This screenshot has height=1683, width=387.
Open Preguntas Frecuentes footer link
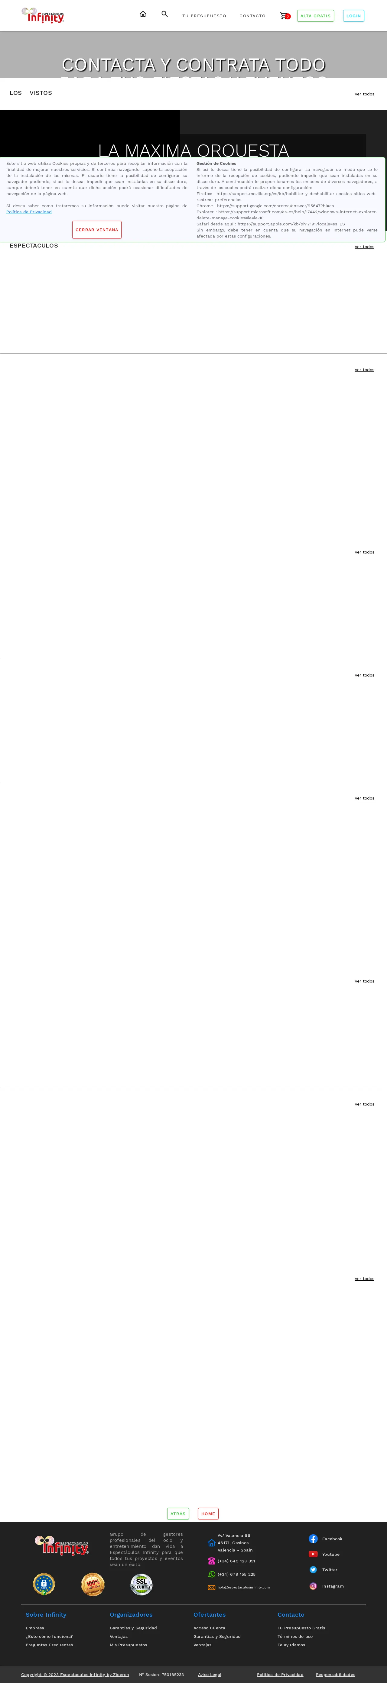pos(50,1645)
